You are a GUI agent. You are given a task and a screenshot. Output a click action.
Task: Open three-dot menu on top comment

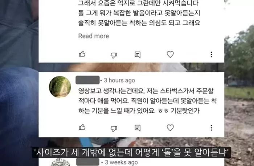211,54
